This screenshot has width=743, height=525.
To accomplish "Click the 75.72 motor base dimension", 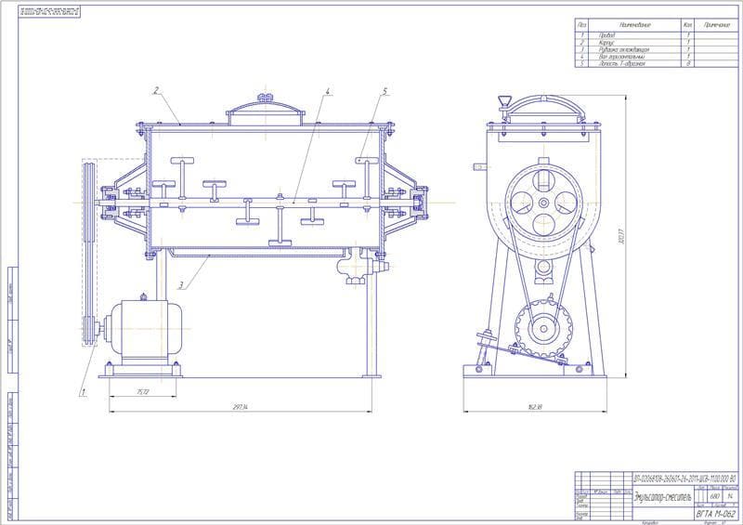I will [x=143, y=392].
